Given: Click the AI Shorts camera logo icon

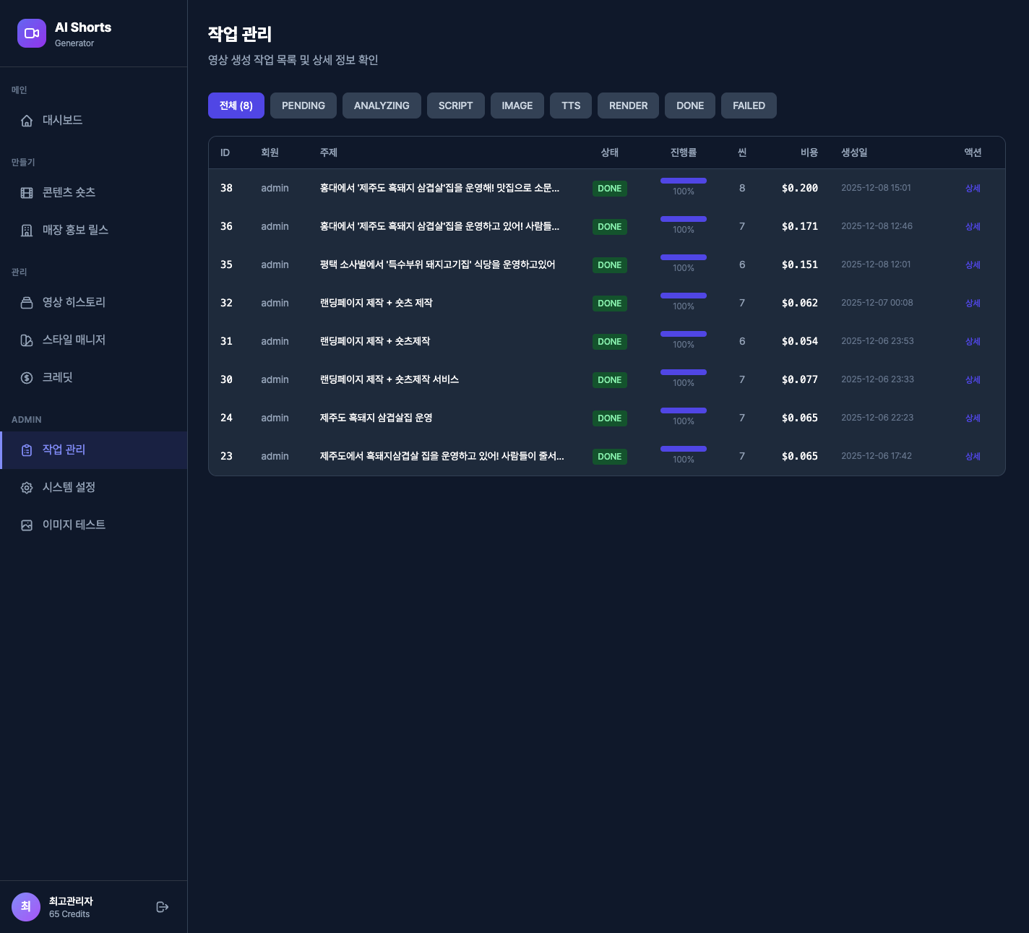Looking at the screenshot, I should [x=32, y=33].
